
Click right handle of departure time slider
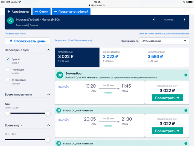tap(48, 113)
